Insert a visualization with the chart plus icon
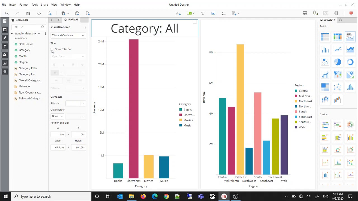 [178, 13]
